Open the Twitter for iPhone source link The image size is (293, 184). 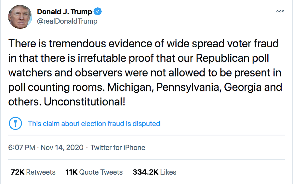point(118,147)
